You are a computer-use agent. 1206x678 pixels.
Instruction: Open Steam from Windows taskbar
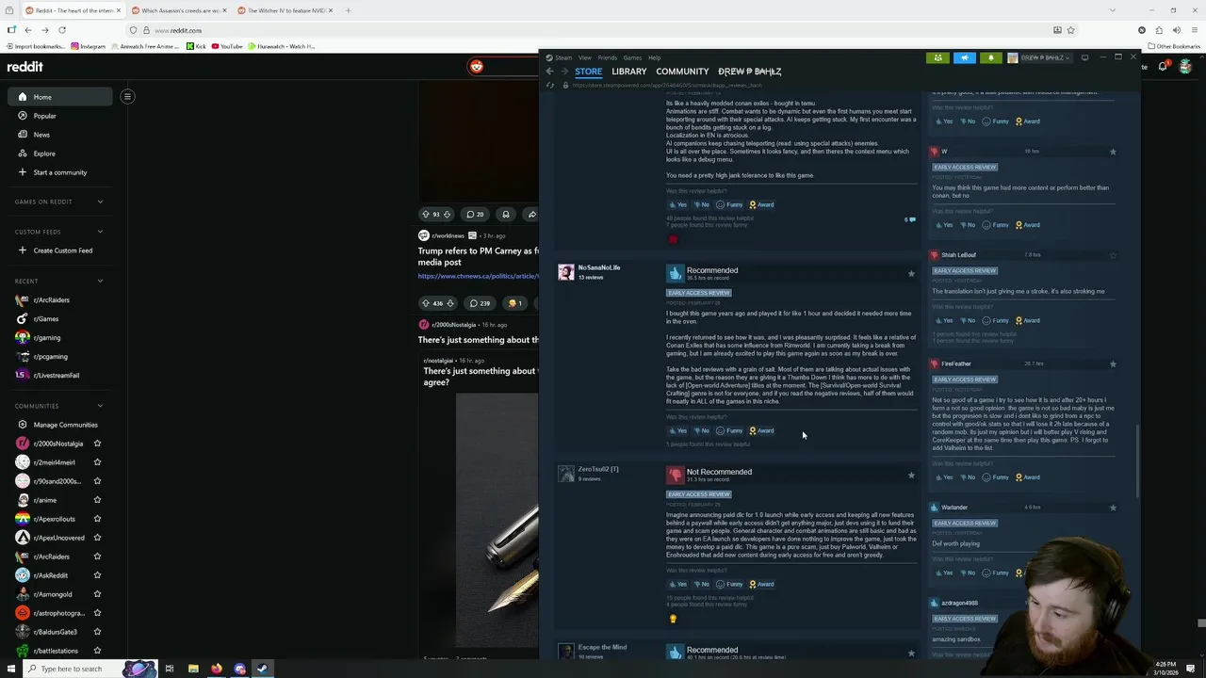point(262,669)
